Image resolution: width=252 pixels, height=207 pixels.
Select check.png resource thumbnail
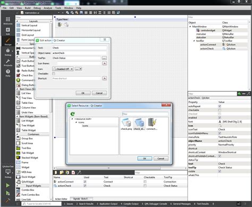tap(126, 124)
